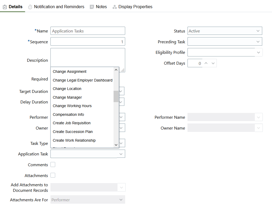The width and height of the screenshot is (272, 210).
Task: Click the dropdown list scrollbar thumb
Action: point(116,96)
